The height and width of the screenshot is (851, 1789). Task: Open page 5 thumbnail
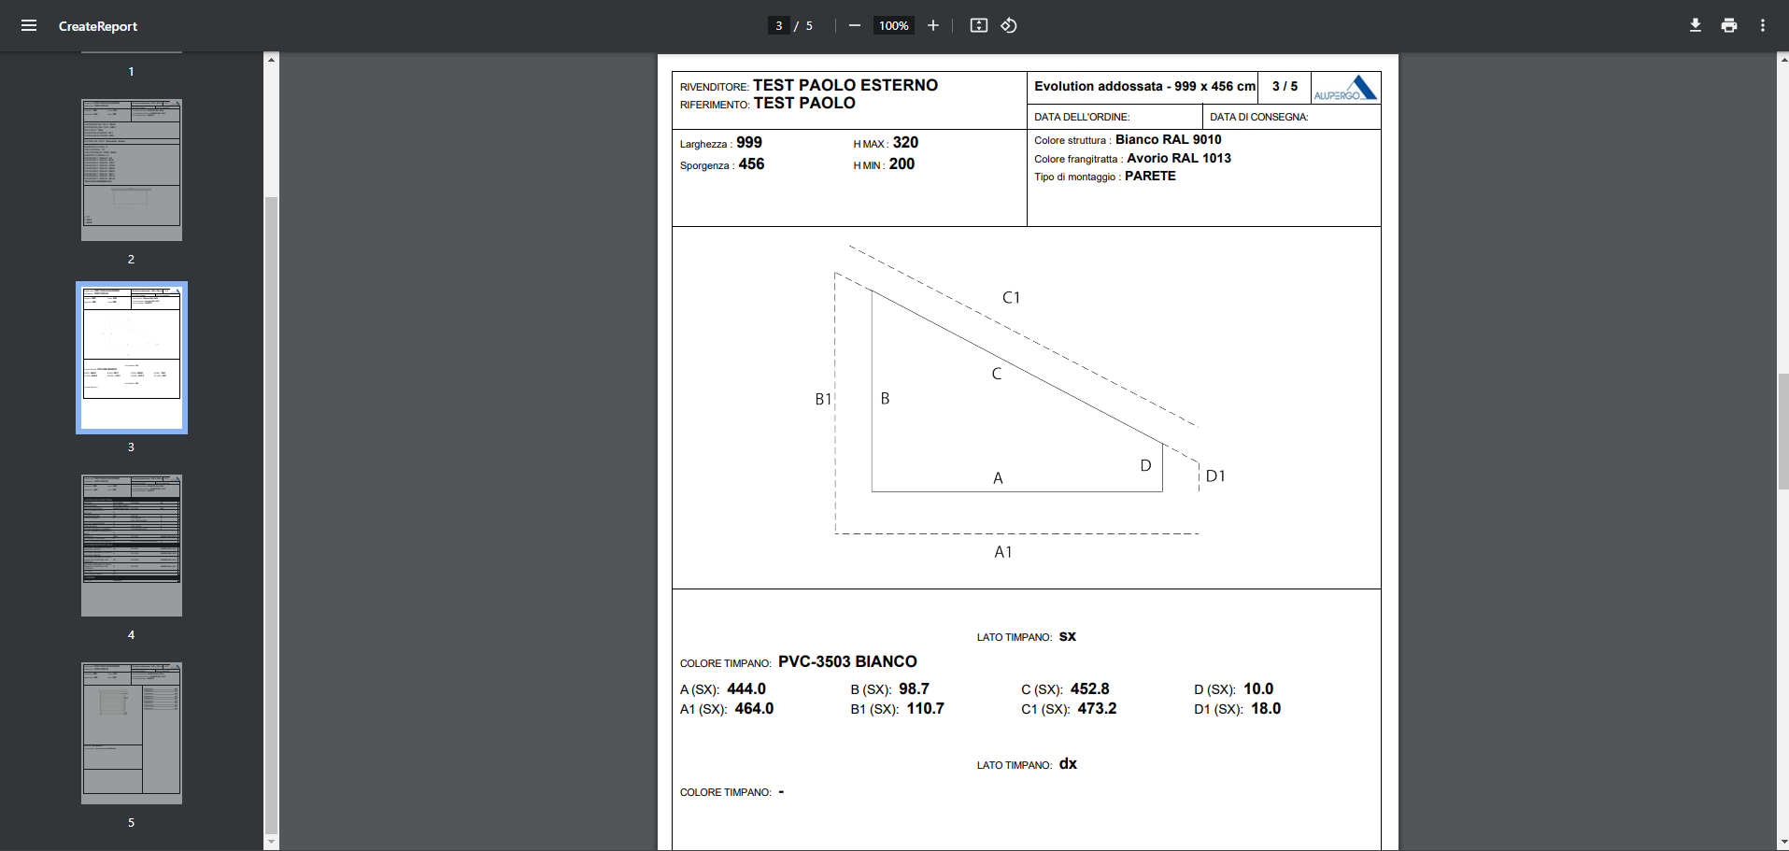pos(132,733)
